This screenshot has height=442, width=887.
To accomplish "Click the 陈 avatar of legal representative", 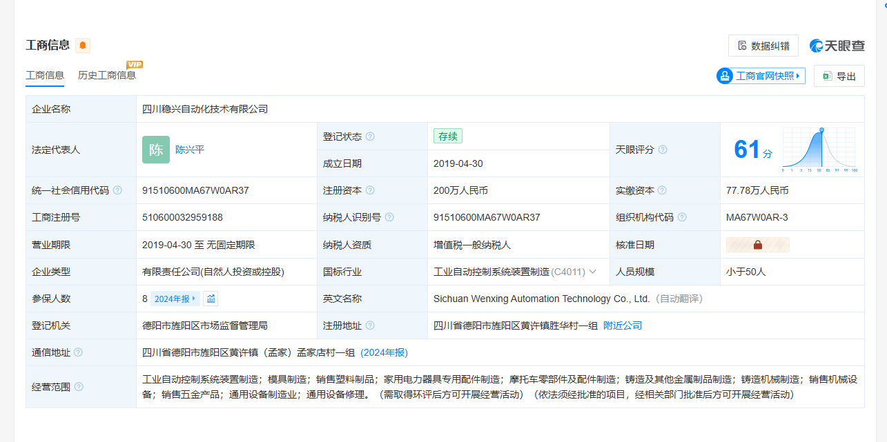I will coord(155,150).
